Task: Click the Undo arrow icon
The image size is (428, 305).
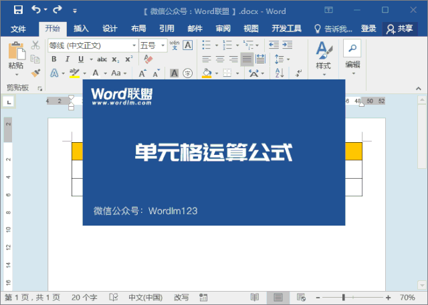Action: point(36,10)
